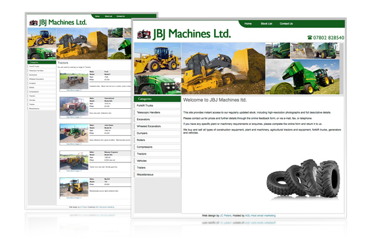Screen dimensions: 369x238
Task: Click the Categories header in the front window
Action: click(157, 99)
